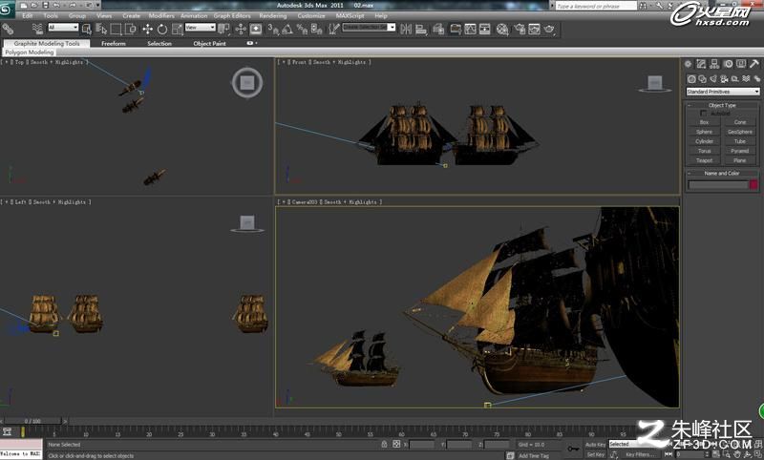Collapse the Object Type rollout

(723, 105)
